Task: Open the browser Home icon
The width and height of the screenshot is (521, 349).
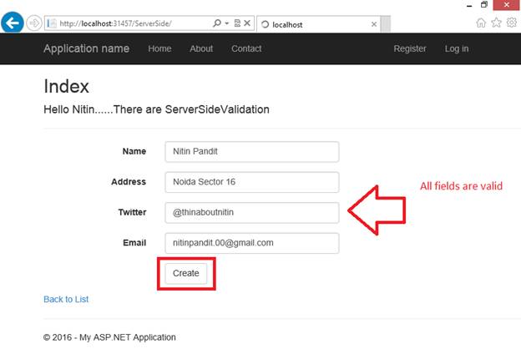Action: 481,23
